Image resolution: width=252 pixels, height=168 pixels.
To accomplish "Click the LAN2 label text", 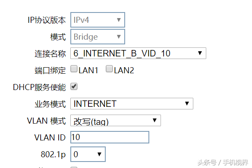I will (x=124, y=71).
